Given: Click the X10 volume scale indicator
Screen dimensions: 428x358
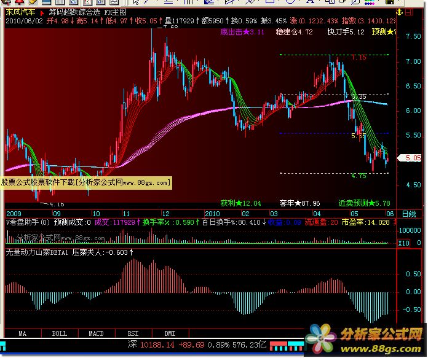Looking at the screenshot, I should coord(404,243).
